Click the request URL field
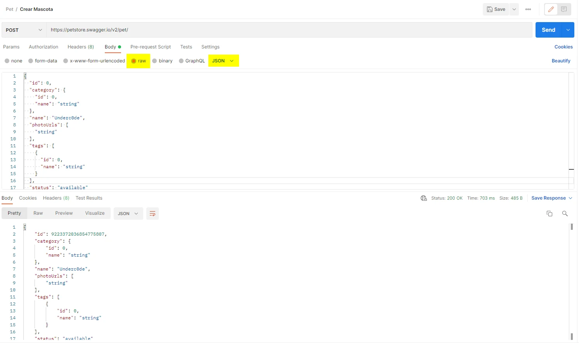Viewport: 579px width, 343px height. coord(289,30)
